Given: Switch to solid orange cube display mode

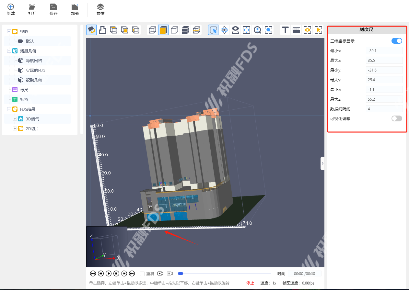Looking at the screenshot, I should [x=163, y=30].
